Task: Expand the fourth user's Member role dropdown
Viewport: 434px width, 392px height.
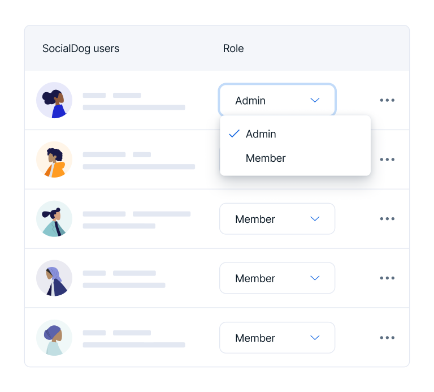Action: 277,278
